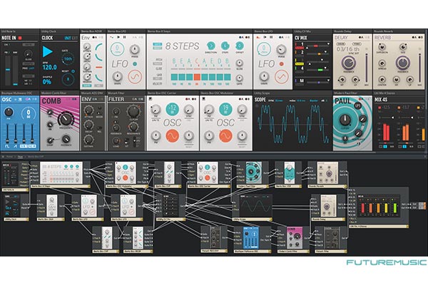428x285 pixels.
Task: Click the Attack knob on the light Env ADSR
Action: pos(86,46)
